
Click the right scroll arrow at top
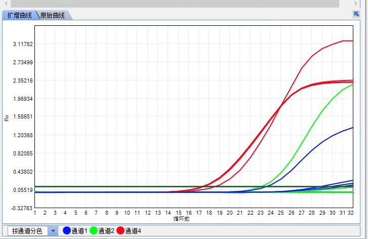pyautogui.click(x=355, y=3)
